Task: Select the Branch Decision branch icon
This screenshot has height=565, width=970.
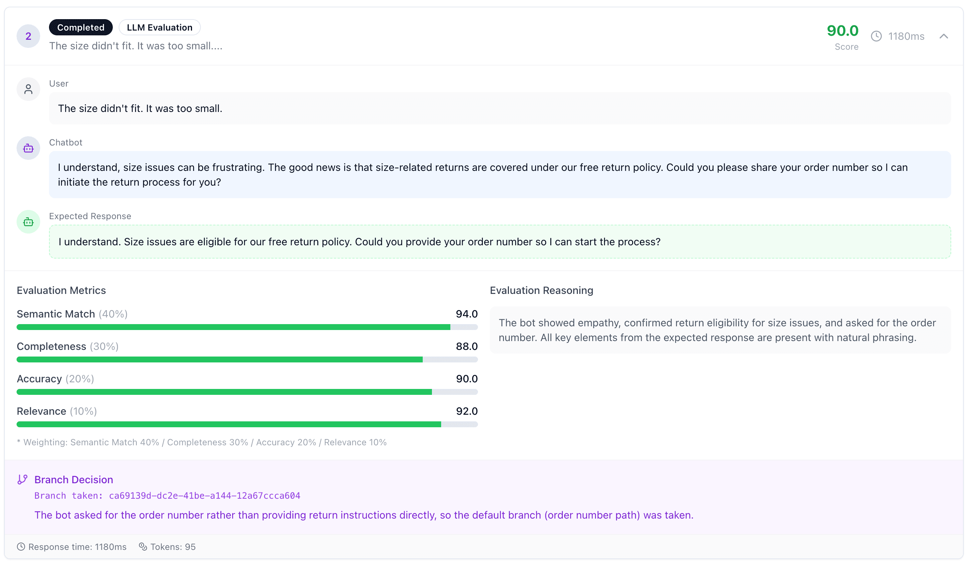Action: coord(22,479)
